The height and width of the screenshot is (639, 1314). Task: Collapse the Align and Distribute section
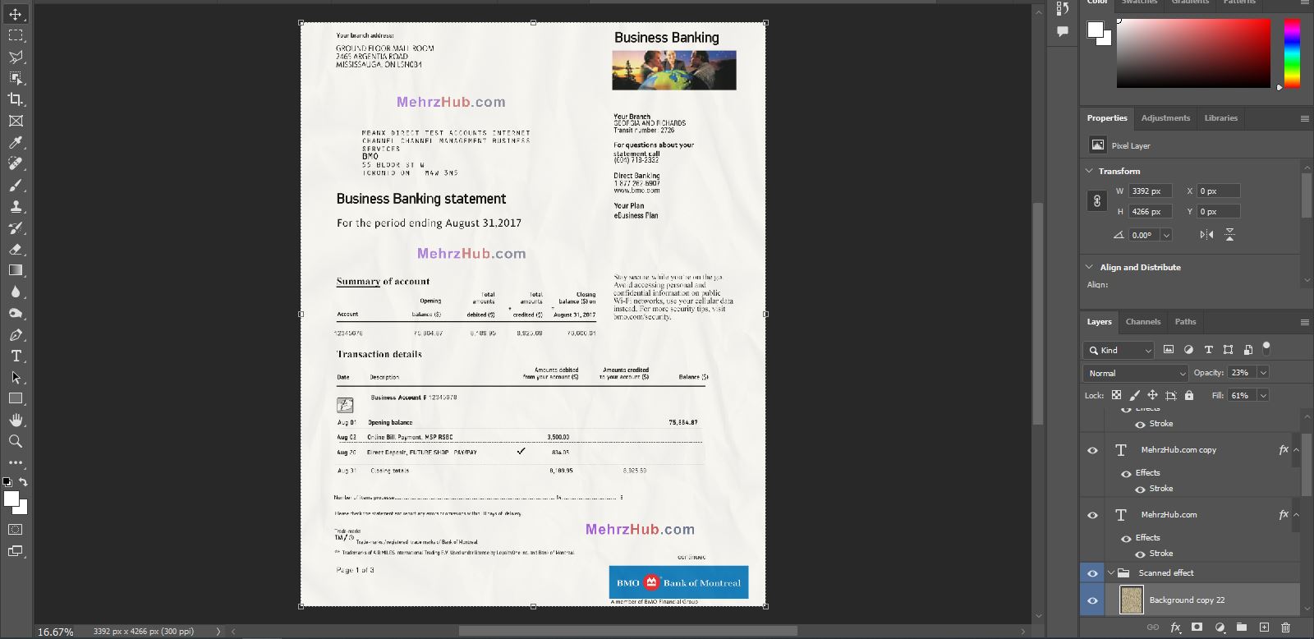(x=1090, y=267)
